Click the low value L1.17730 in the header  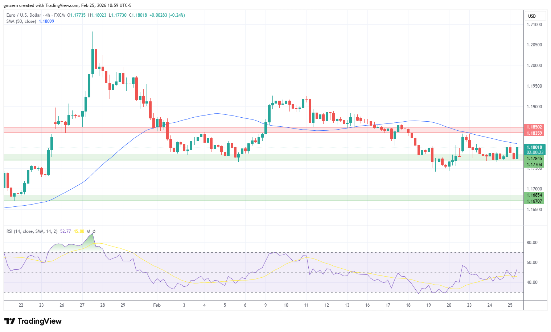(118, 15)
